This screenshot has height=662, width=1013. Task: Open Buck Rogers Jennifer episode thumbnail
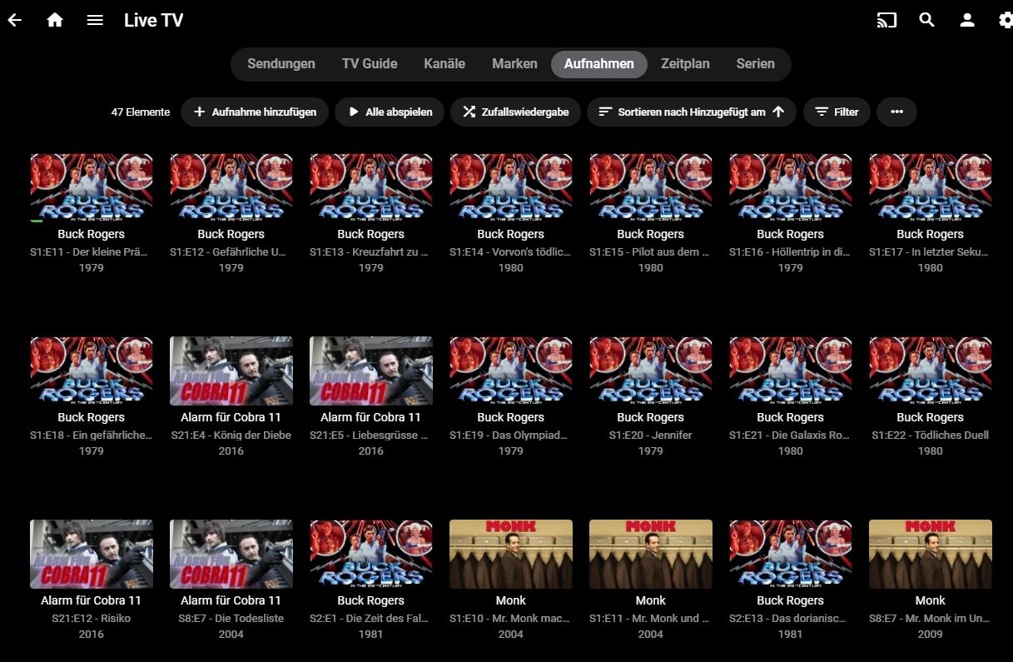coord(651,371)
